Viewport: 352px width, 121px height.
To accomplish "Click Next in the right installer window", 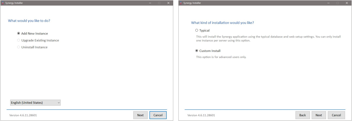I will tap(319, 115).
